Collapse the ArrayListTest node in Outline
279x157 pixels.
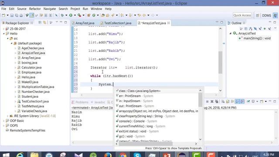[x=231, y=33]
